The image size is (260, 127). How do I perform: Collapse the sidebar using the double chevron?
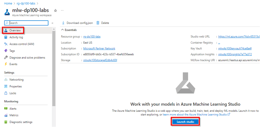pyautogui.click(x=52, y=23)
